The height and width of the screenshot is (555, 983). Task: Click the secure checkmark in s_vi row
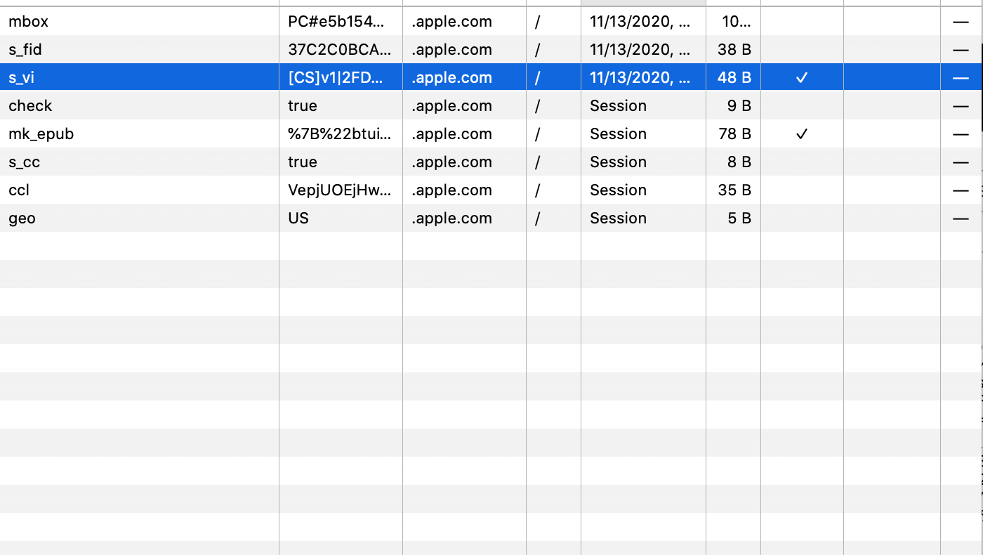802,78
